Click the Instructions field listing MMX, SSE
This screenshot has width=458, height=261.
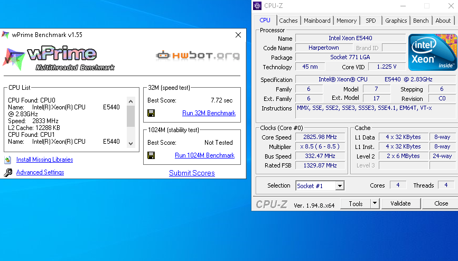(x=376, y=111)
